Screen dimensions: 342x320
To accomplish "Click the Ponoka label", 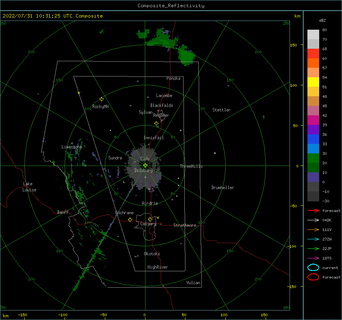I will 173,78.
